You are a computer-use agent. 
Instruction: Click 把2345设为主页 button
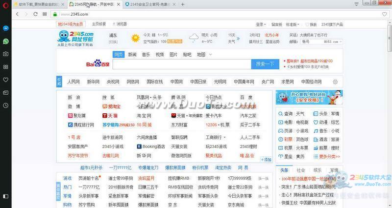click(71, 24)
